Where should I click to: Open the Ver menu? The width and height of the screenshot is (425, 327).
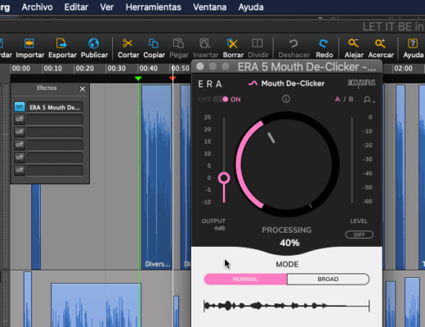pos(106,7)
